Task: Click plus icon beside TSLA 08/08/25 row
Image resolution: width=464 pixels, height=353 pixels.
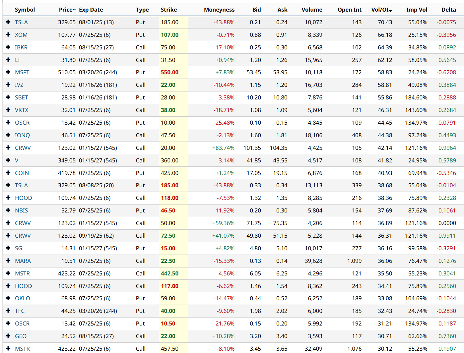Action: (x=8, y=185)
